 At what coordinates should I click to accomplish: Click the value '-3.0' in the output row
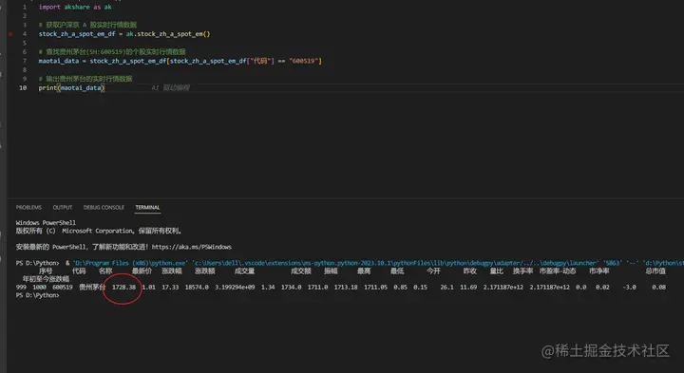tap(629, 288)
